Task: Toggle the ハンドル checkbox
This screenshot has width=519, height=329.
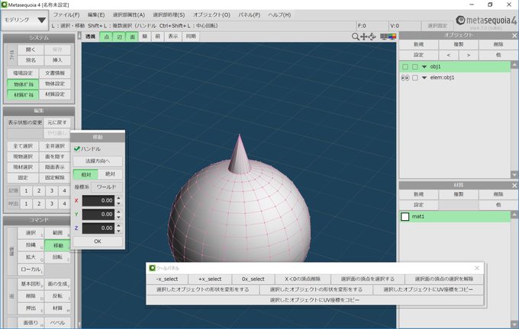Action: [x=77, y=149]
